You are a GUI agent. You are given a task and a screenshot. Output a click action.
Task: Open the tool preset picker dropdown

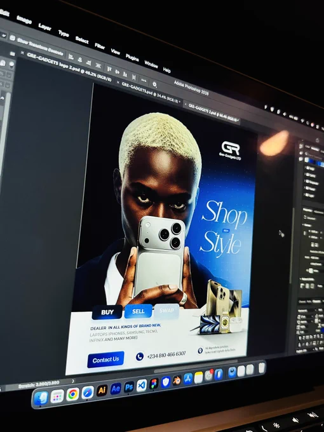click(x=3, y=36)
